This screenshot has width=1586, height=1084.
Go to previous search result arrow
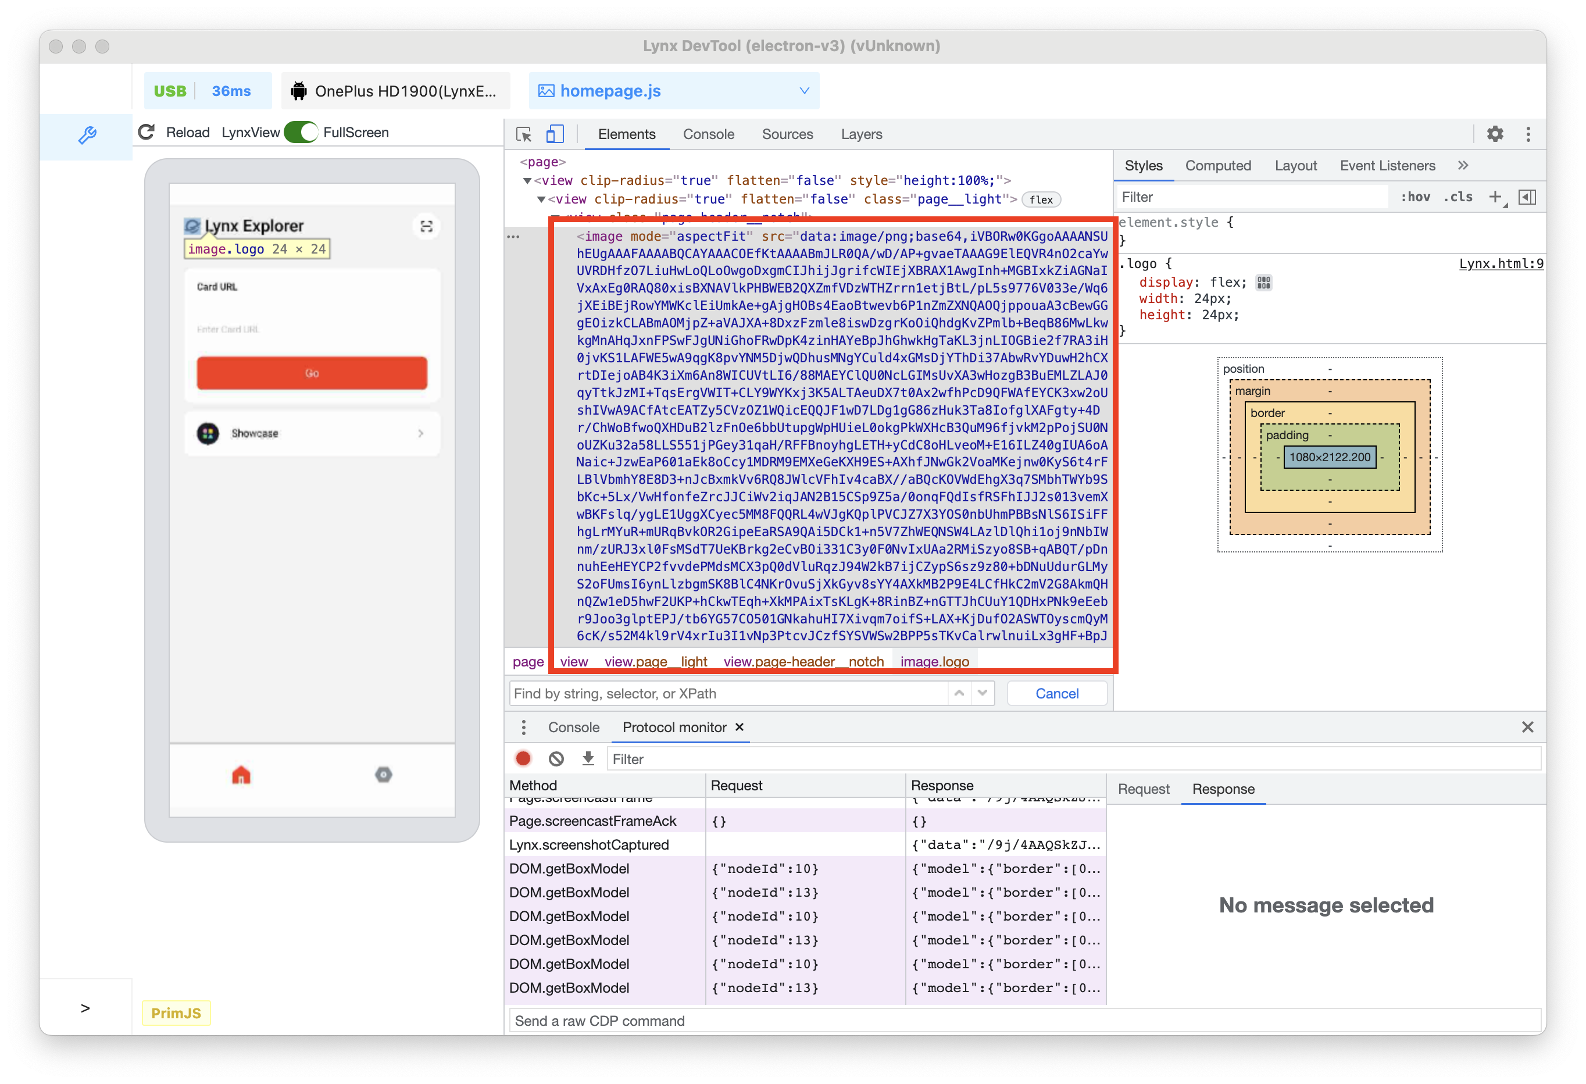(x=959, y=694)
